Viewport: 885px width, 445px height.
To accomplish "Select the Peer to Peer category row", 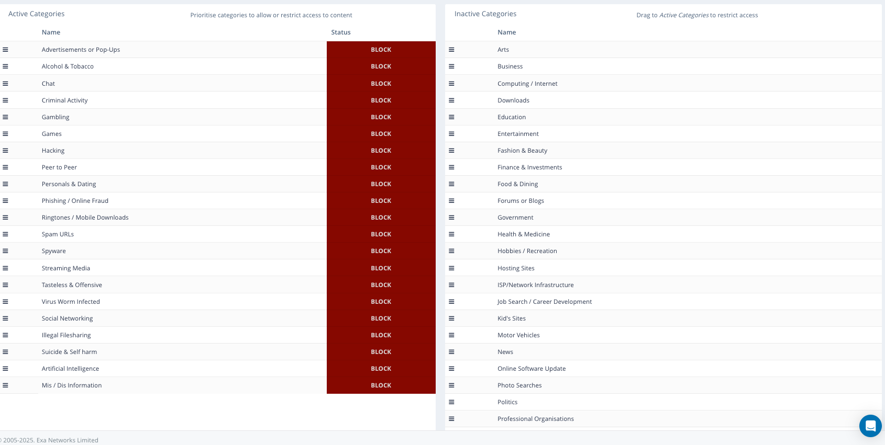I will tap(59, 167).
